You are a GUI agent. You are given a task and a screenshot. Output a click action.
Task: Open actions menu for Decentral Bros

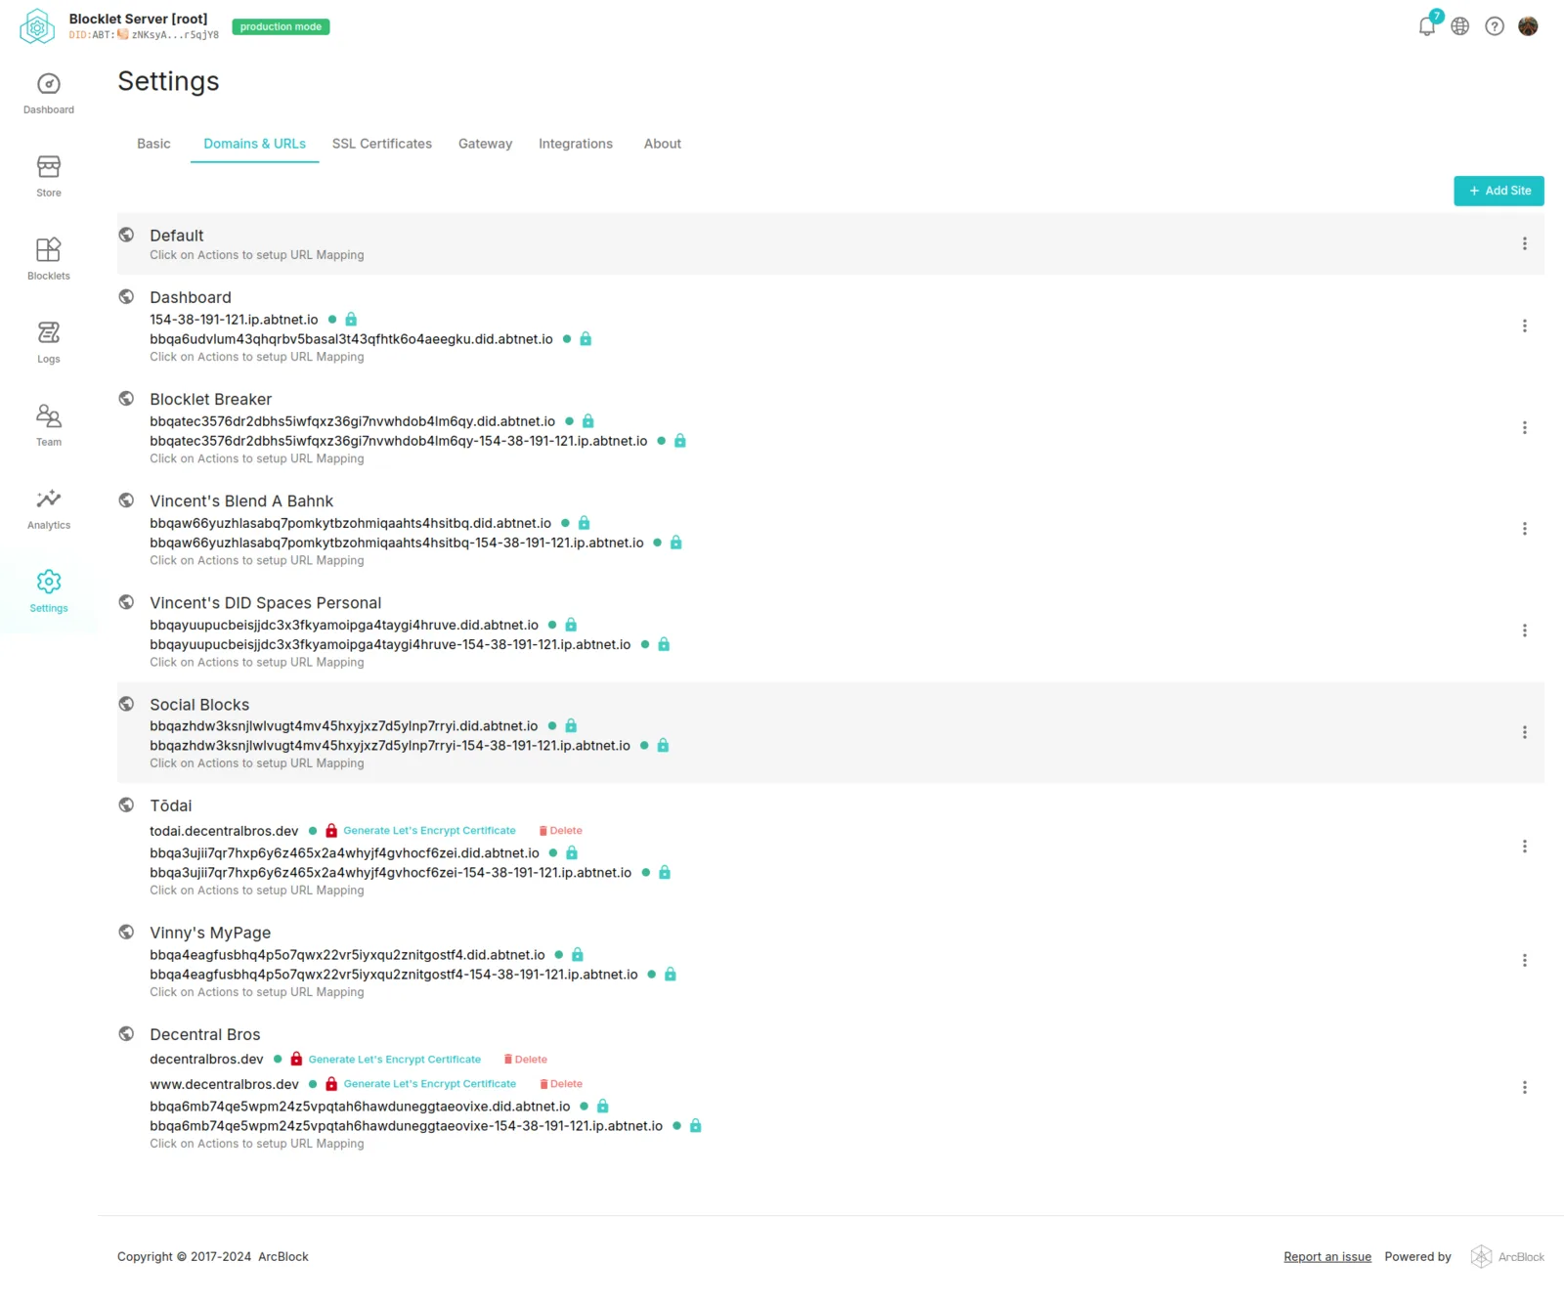tap(1525, 1088)
